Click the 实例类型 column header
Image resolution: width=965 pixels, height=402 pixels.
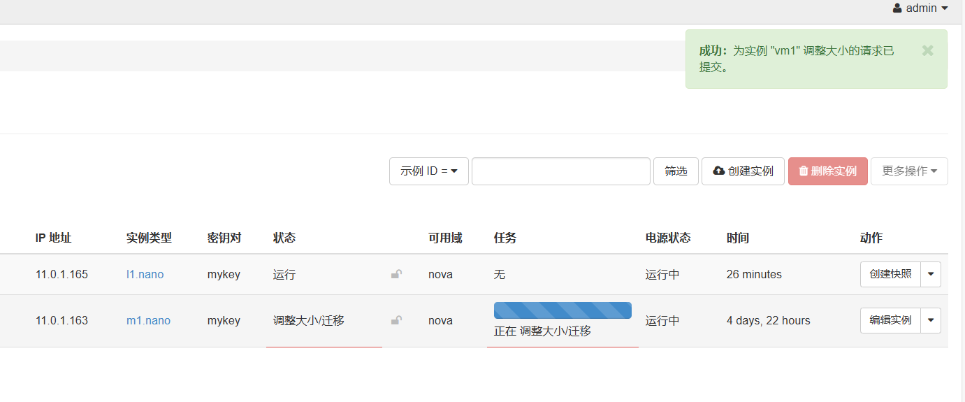pyautogui.click(x=149, y=238)
